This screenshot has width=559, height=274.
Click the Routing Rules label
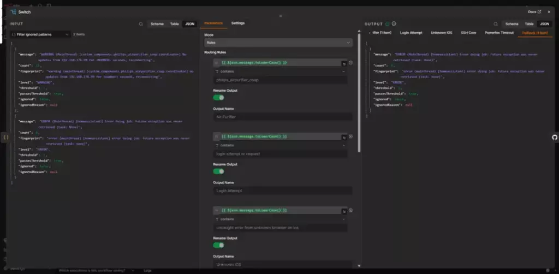point(215,52)
